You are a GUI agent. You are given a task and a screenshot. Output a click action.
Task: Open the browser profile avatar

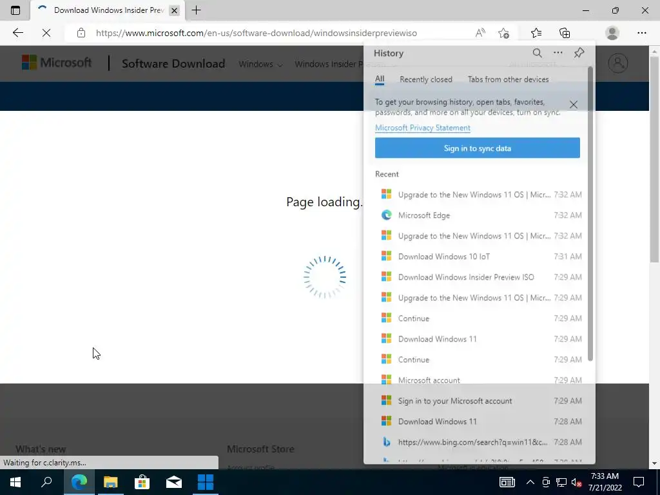click(x=612, y=33)
